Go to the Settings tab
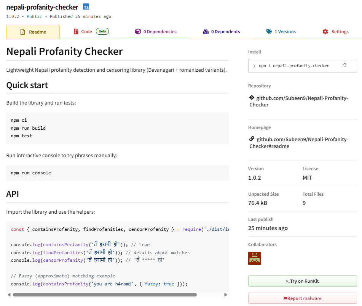Viewport: 362px width, 306px height. tap(335, 32)
